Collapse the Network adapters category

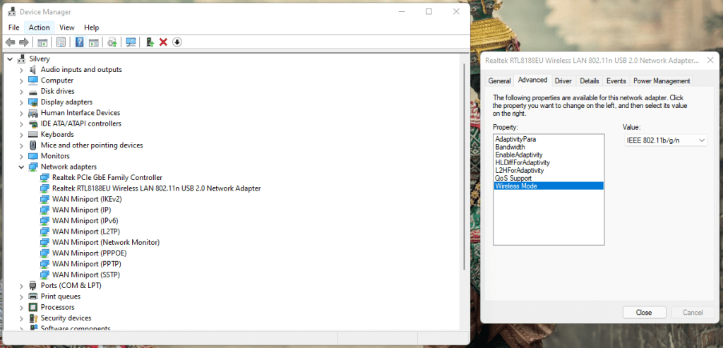pyautogui.click(x=21, y=167)
